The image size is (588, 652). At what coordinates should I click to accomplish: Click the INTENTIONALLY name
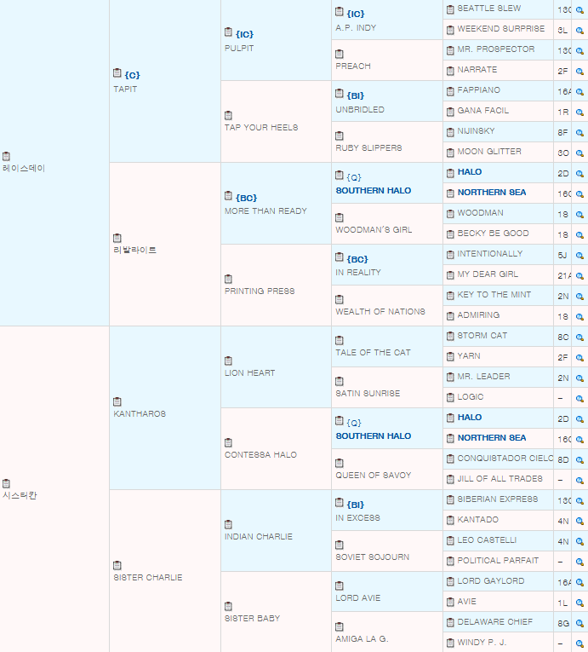[x=490, y=254]
